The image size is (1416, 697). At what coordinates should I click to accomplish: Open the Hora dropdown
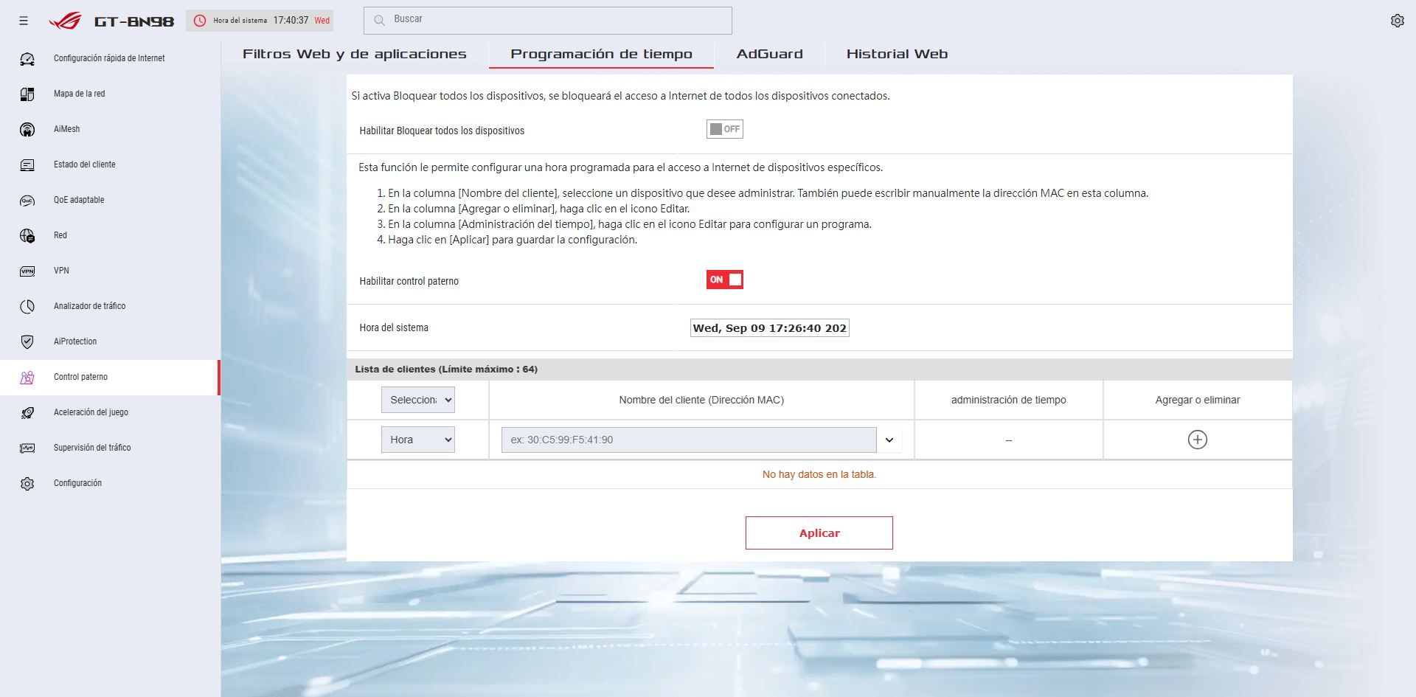(417, 440)
